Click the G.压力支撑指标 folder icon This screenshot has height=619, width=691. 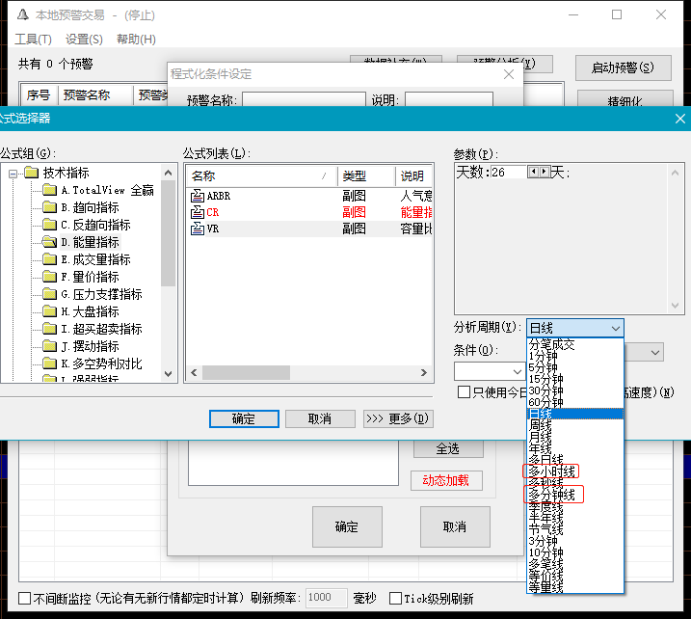click(x=50, y=294)
